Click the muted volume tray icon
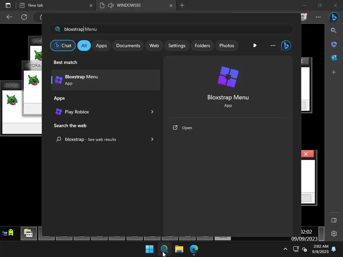Image resolution: width=343 pixels, height=257 pixels. 304,249
